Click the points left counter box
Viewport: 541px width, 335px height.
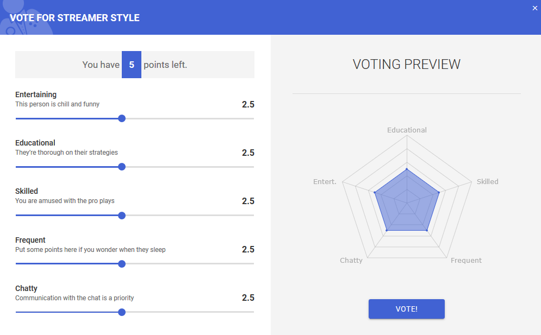click(x=132, y=65)
